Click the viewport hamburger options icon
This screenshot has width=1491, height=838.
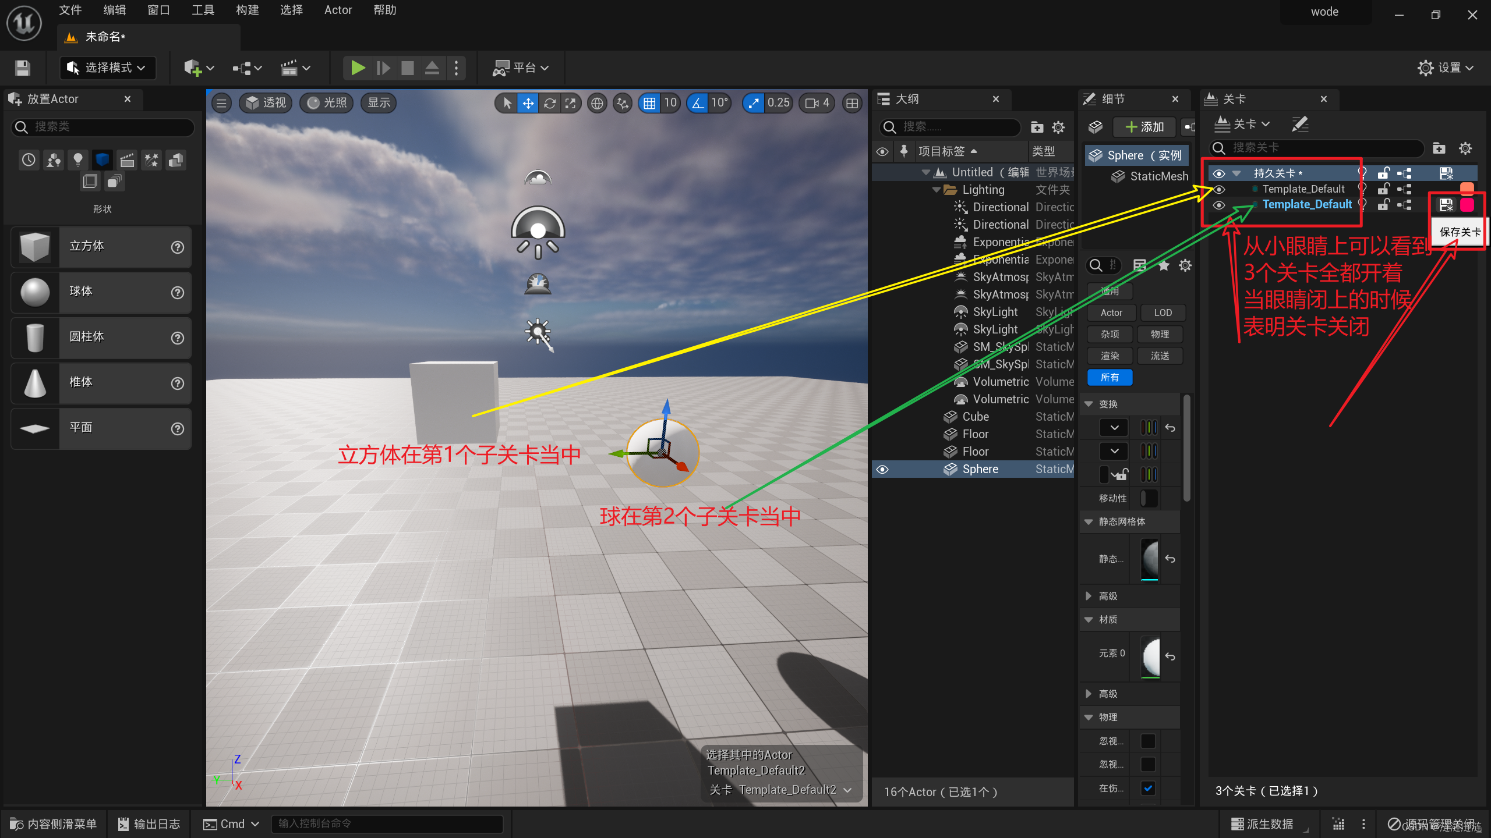click(221, 104)
